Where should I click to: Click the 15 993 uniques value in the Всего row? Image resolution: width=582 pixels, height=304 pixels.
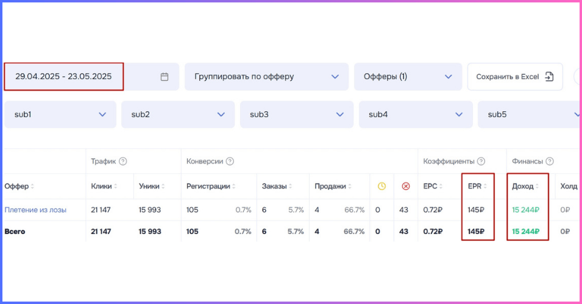[150, 232]
